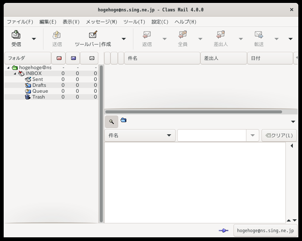Click the up arrow at message view bottom
Viewport: 302px width, 241px height.
point(288,220)
